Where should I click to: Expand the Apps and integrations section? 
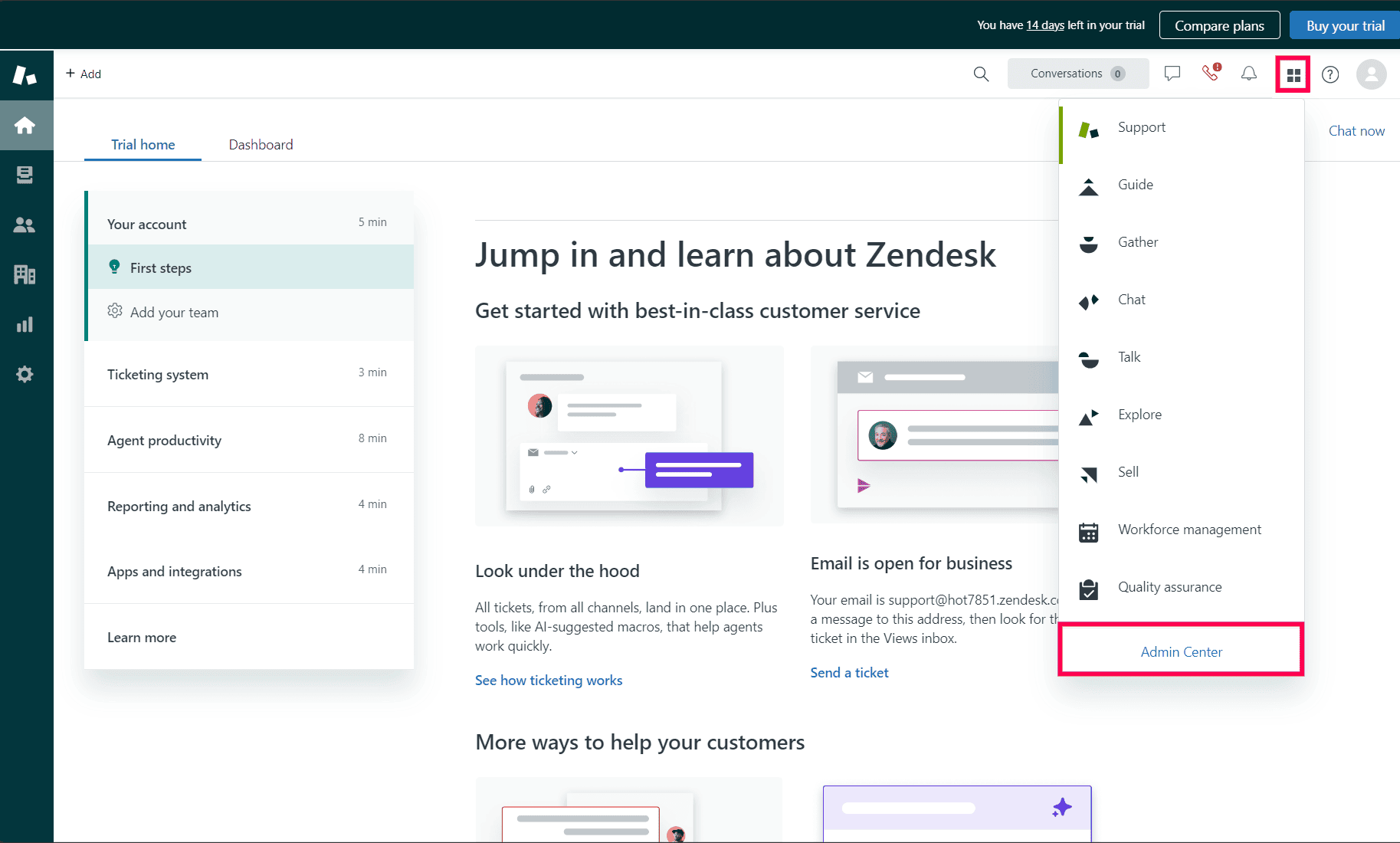(x=249, y=571)
